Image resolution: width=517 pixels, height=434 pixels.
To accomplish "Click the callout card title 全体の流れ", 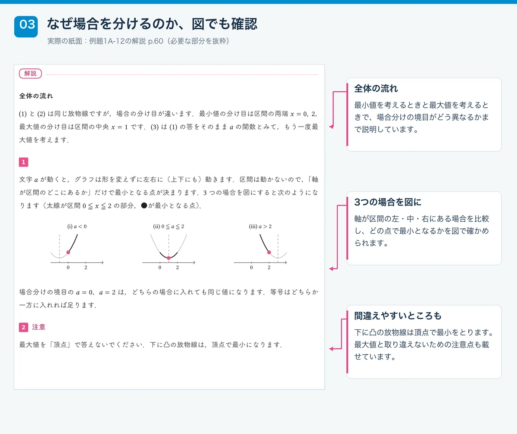I will 376,89.
